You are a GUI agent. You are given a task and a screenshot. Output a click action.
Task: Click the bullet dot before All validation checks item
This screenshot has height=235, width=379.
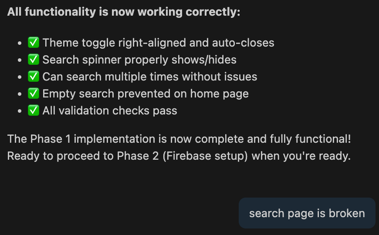point(20,111)
